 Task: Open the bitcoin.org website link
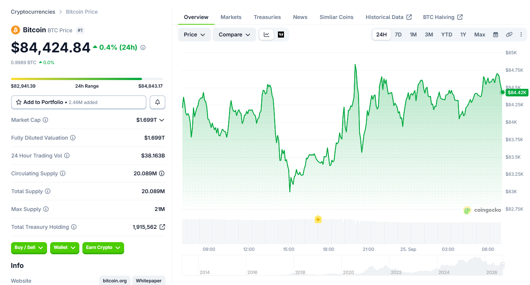point(115,281)
